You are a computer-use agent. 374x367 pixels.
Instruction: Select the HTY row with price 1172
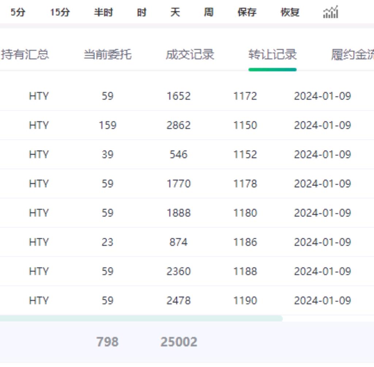coord(245,96)
